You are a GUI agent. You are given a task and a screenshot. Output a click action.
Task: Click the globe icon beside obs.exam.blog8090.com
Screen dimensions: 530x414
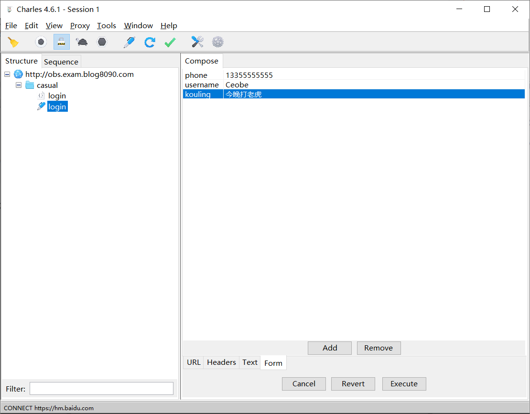point(18,74)
